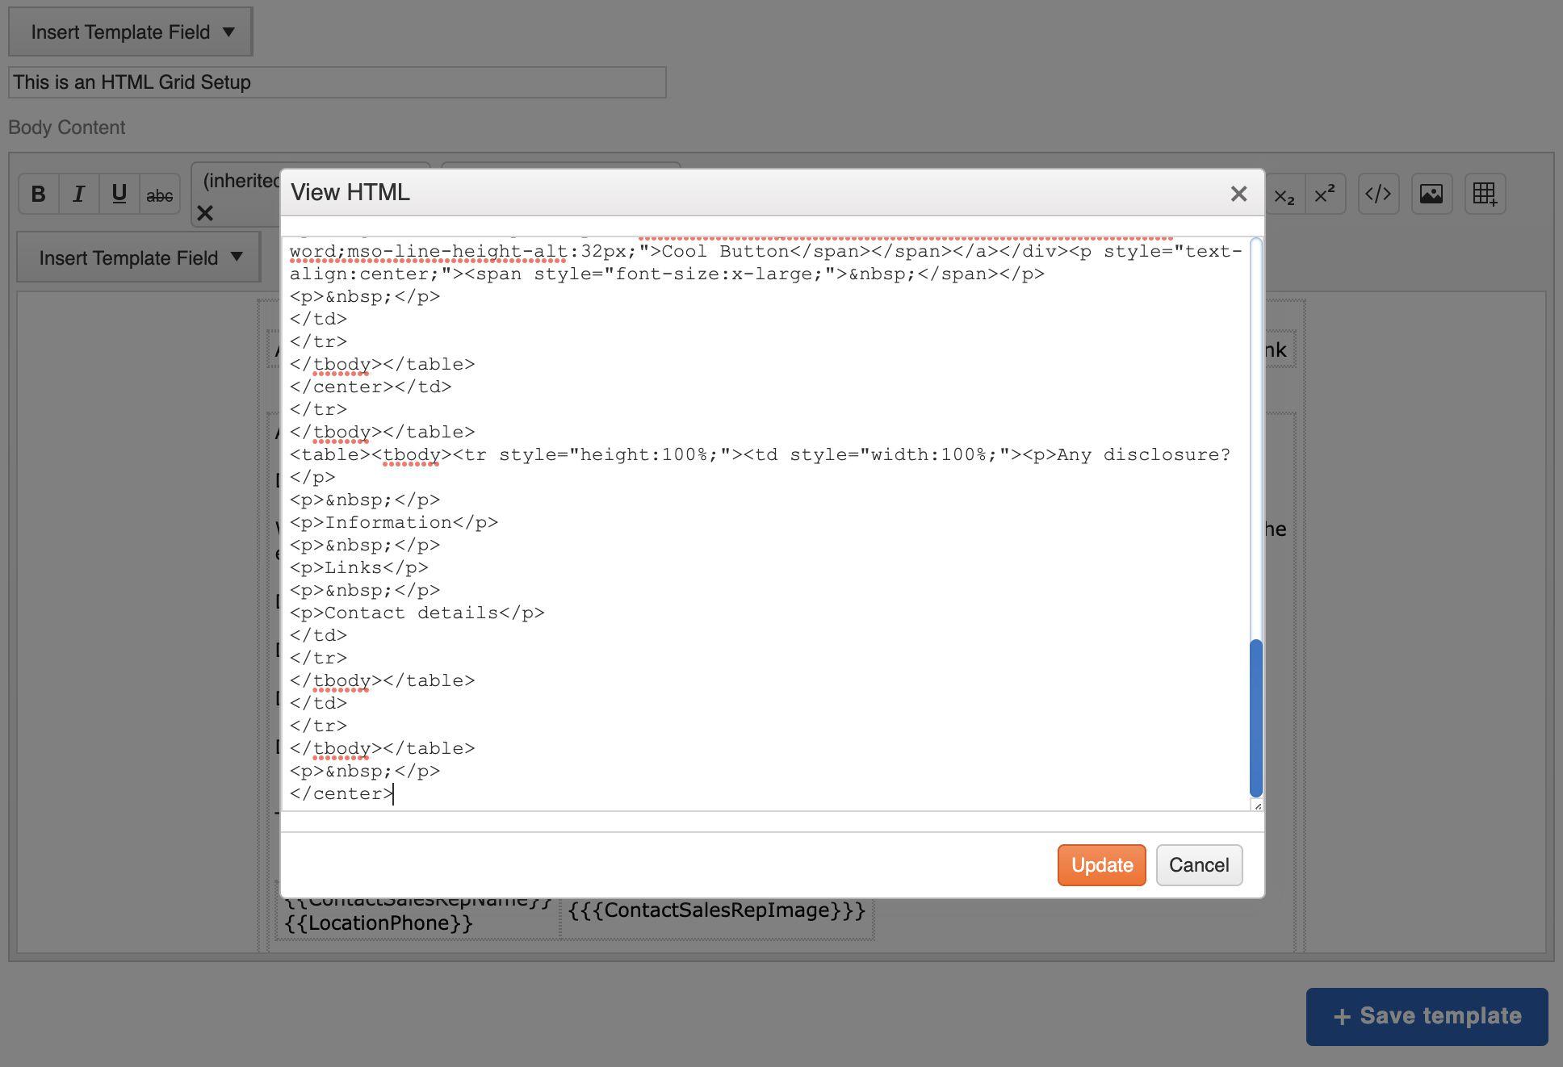Click the Cancel button

pos(1198,865)
